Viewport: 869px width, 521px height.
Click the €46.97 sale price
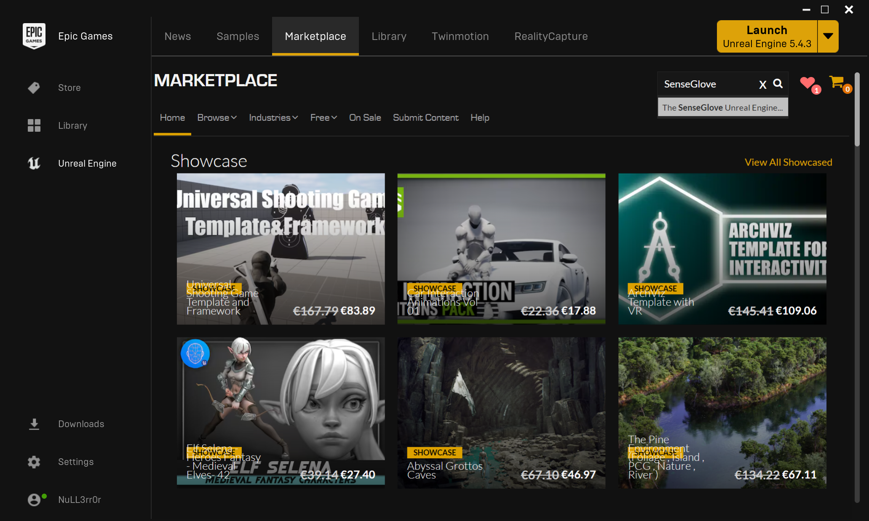(578, 475)
